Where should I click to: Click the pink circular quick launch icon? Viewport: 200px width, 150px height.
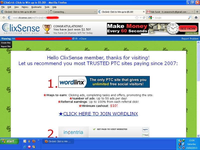tap(29, 147)
